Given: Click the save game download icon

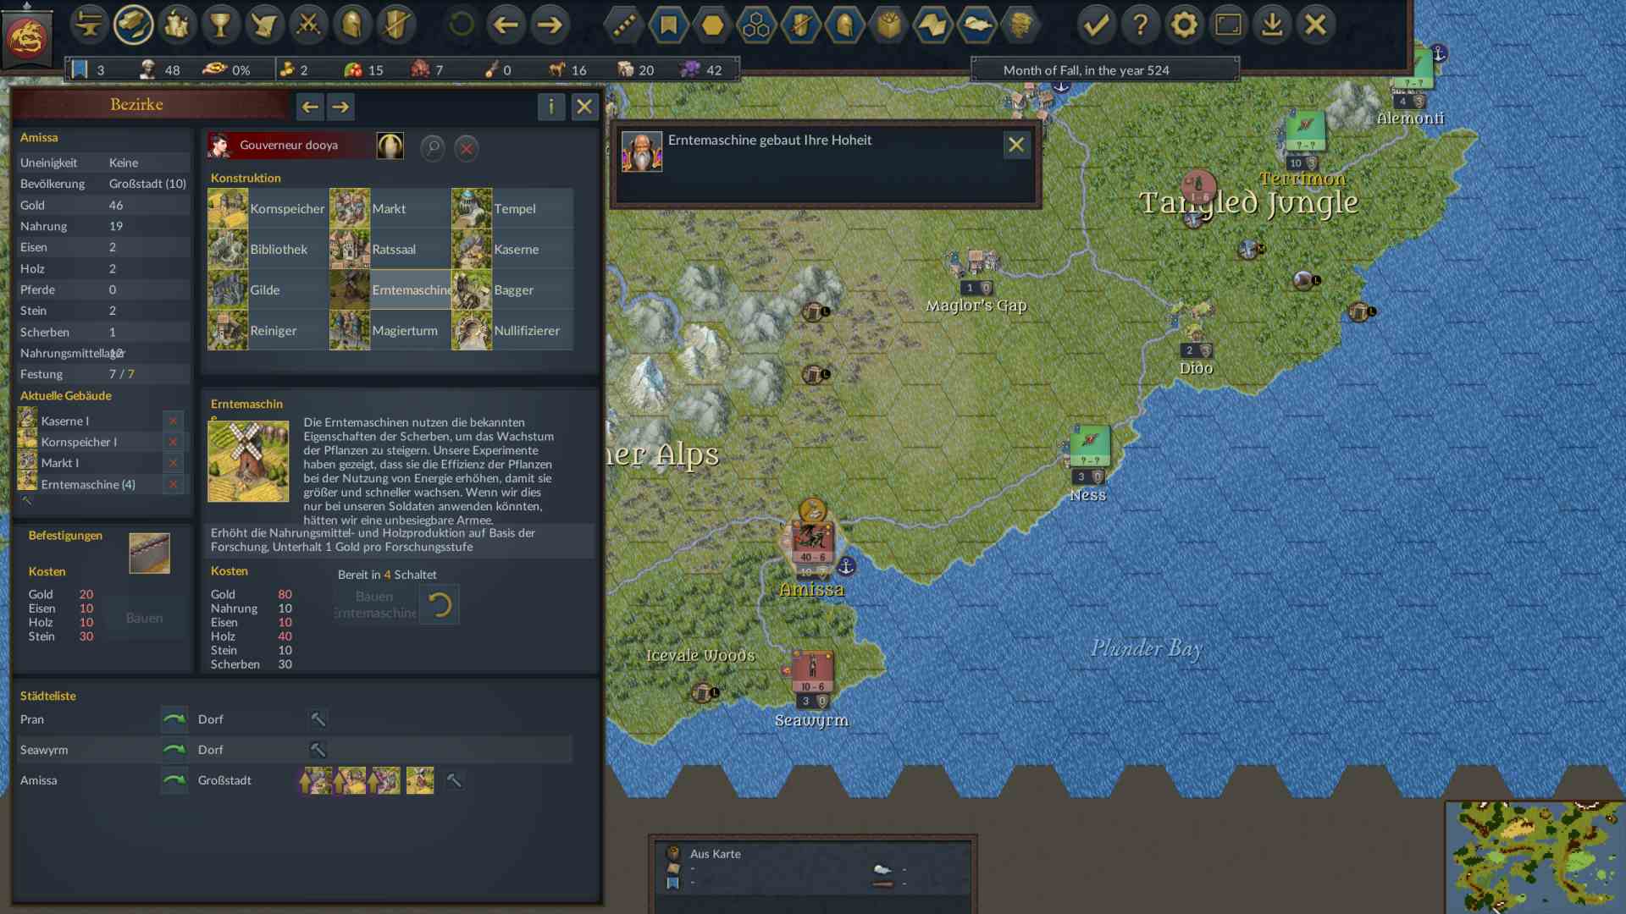Looking at the screenshot, I should point(1272,25).
